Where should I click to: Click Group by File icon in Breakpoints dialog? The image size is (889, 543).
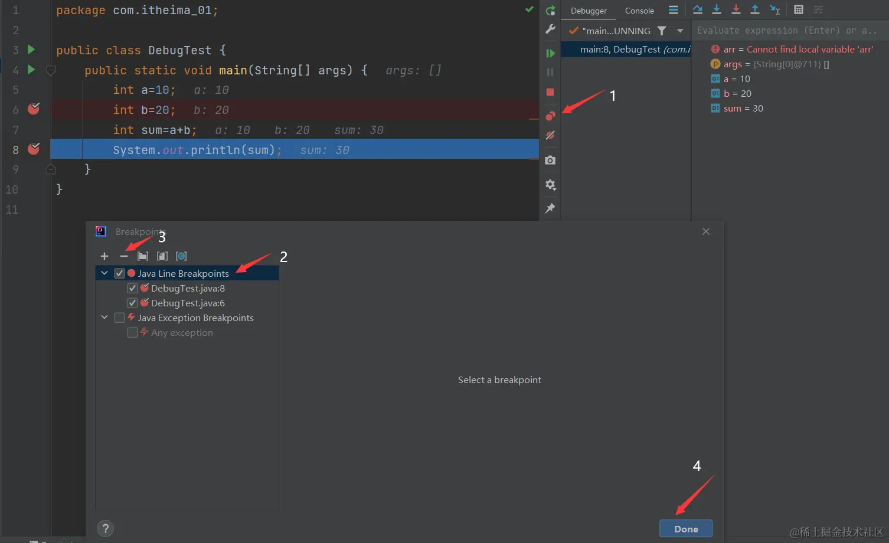click(x=162, y=256)
